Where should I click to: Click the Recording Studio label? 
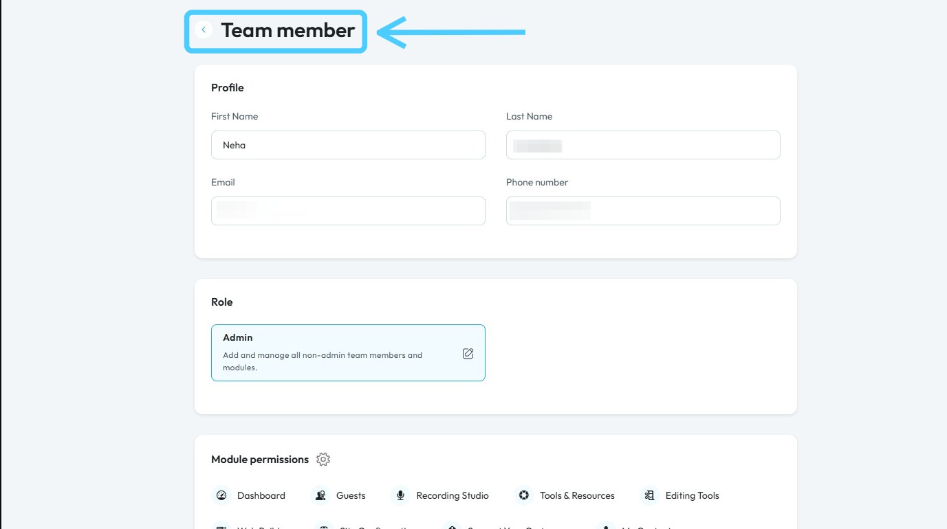coord(453,495)
